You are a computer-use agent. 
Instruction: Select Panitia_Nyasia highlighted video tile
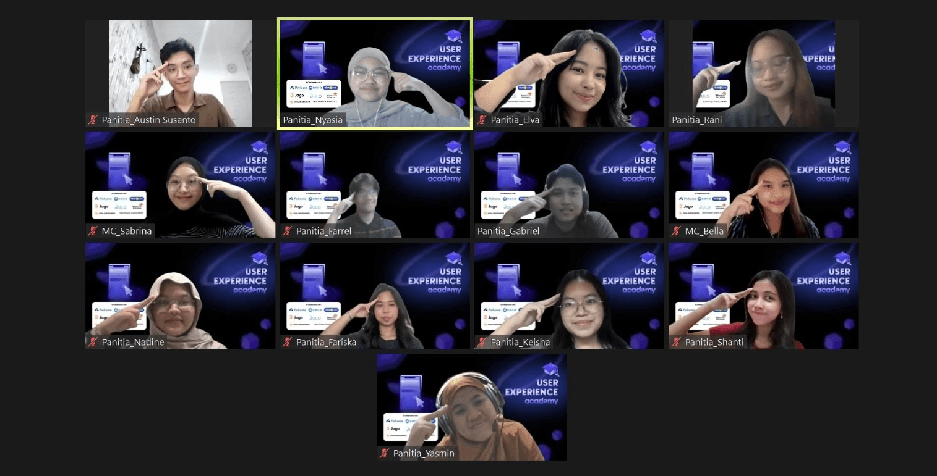(x=375, y=73)
